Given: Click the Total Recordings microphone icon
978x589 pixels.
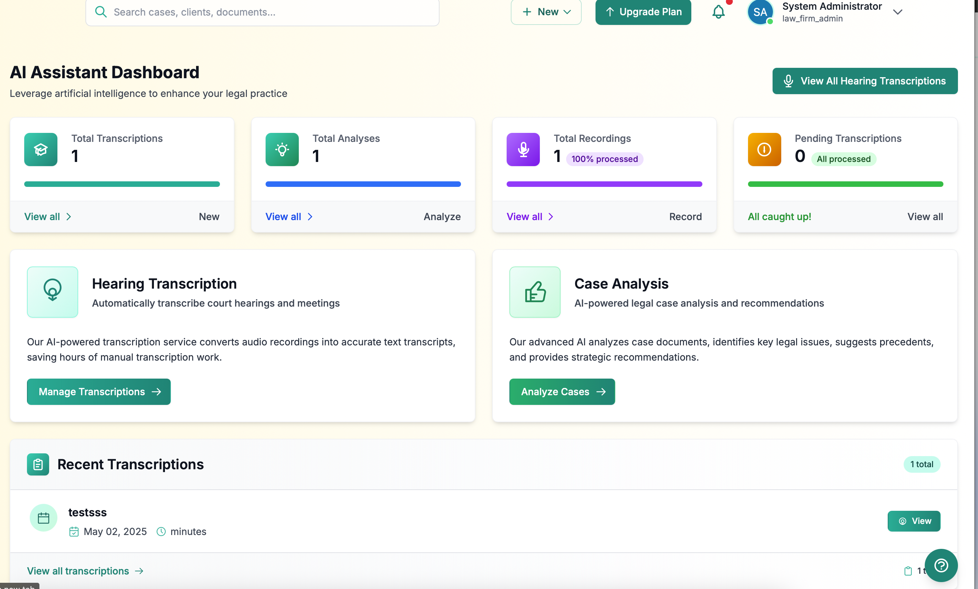Looking at the screenshot, I should click(523, 149).
